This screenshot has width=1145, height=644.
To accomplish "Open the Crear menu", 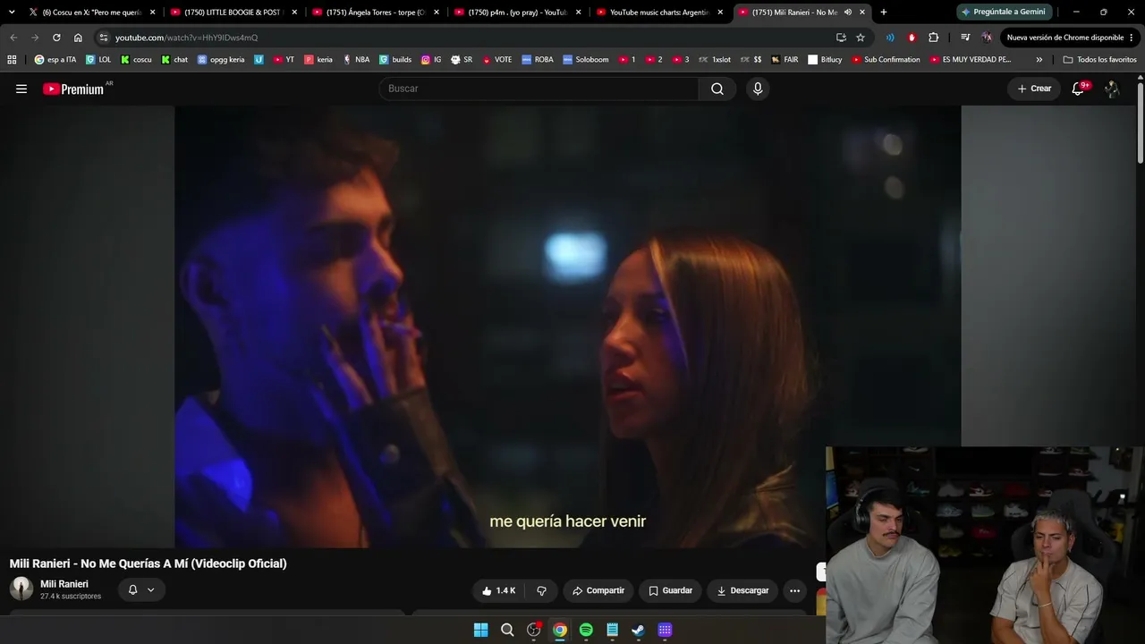I will (1034, 89).
